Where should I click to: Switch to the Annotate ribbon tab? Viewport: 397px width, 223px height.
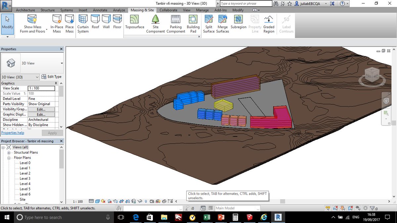pyautogui.click(x=100, y=10)
